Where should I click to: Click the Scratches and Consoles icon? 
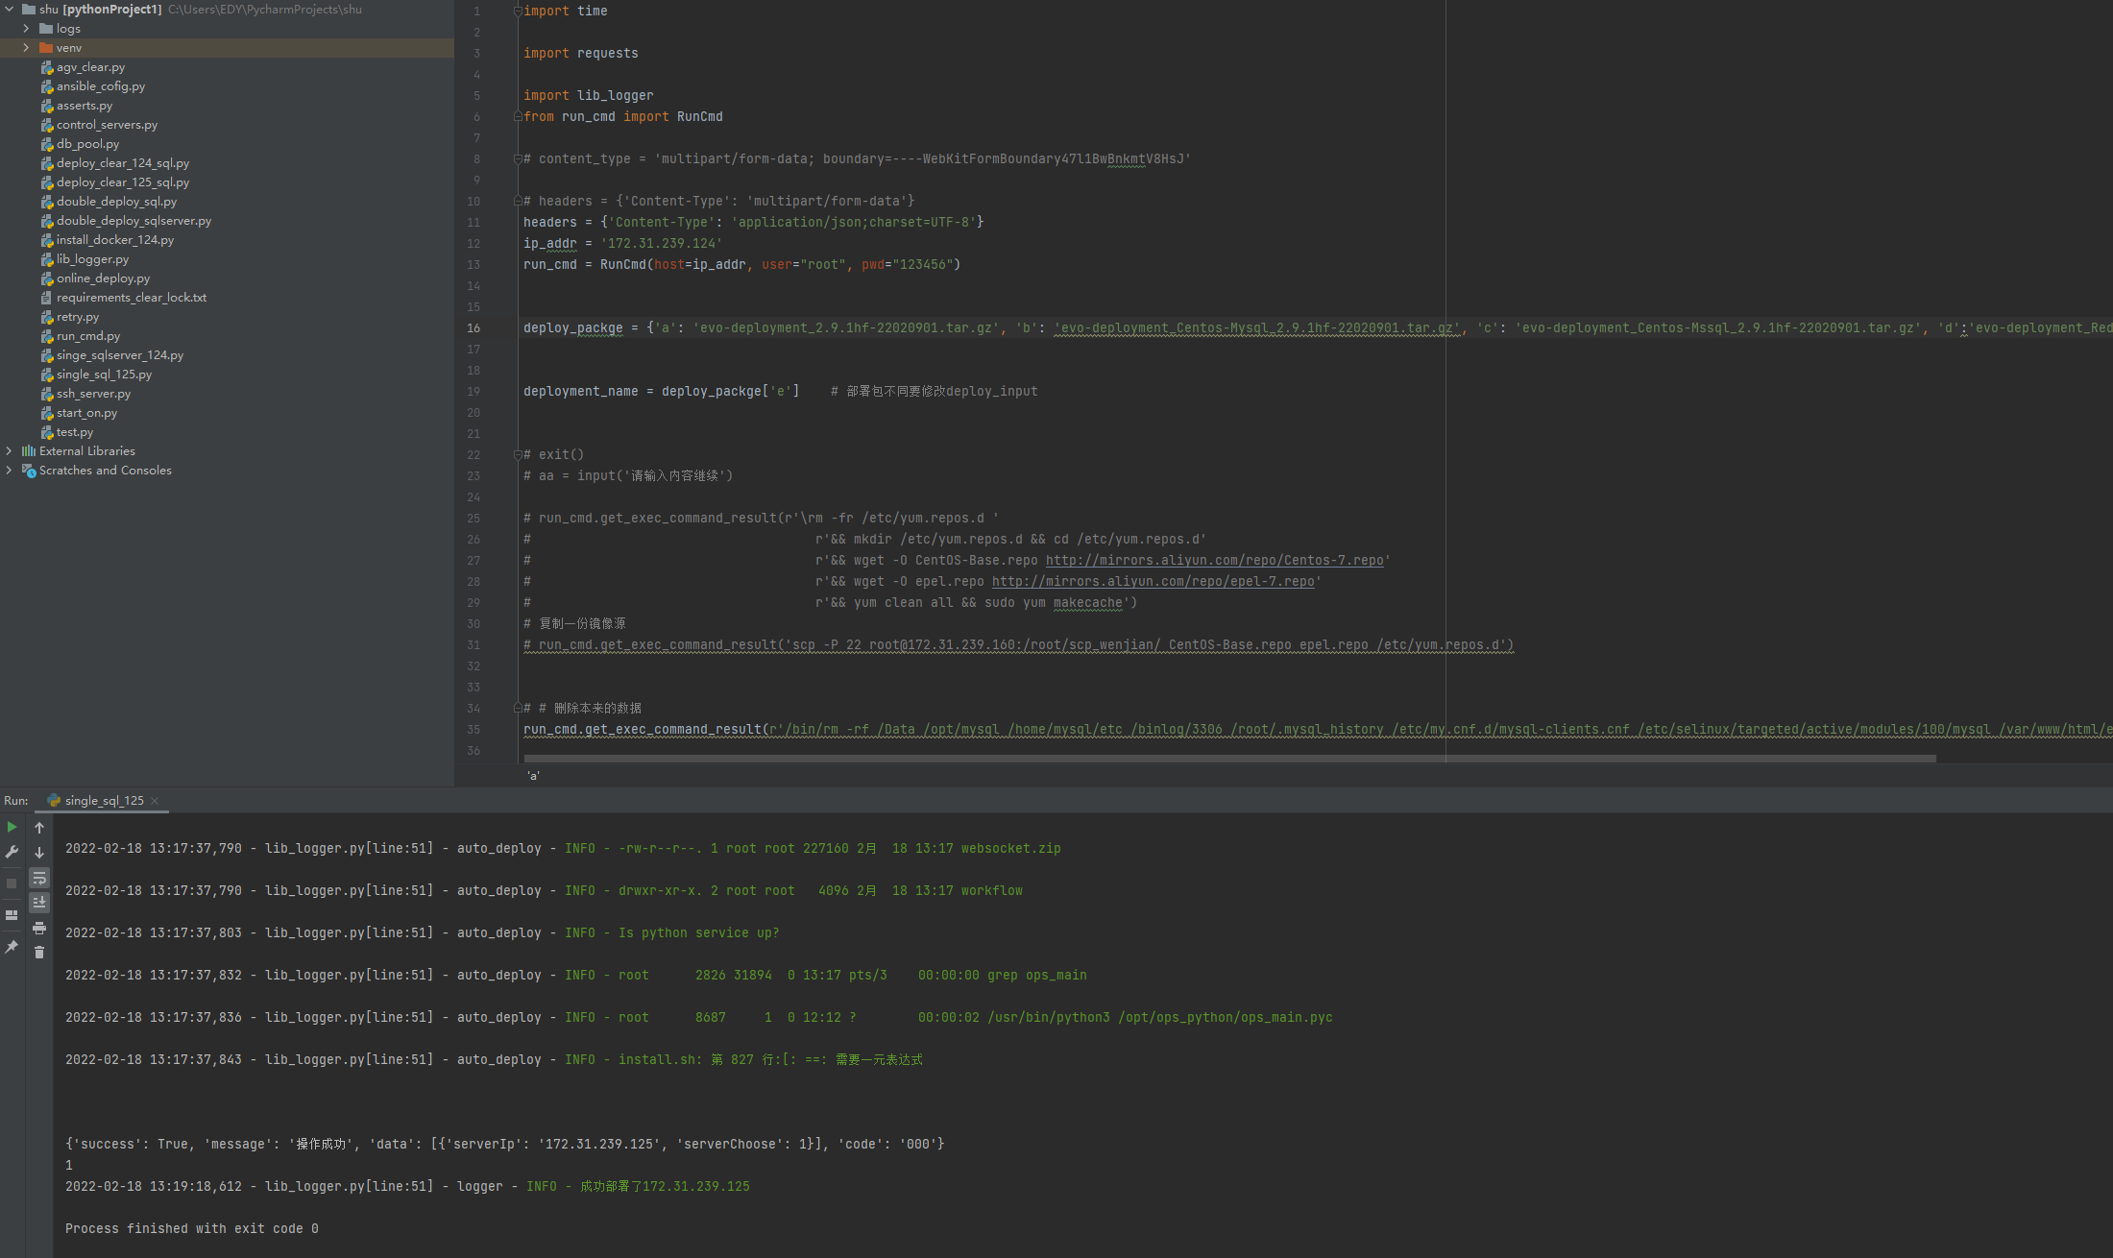29,471
